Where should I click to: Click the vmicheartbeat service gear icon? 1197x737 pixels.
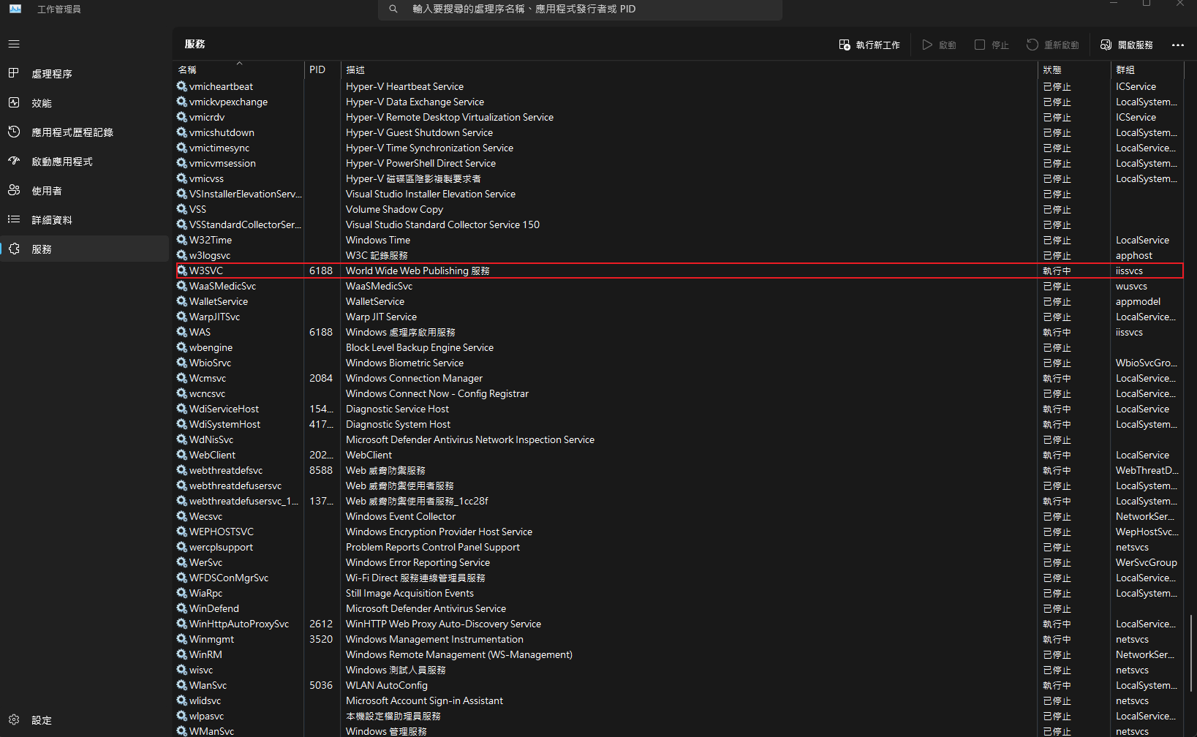[182, 86]
